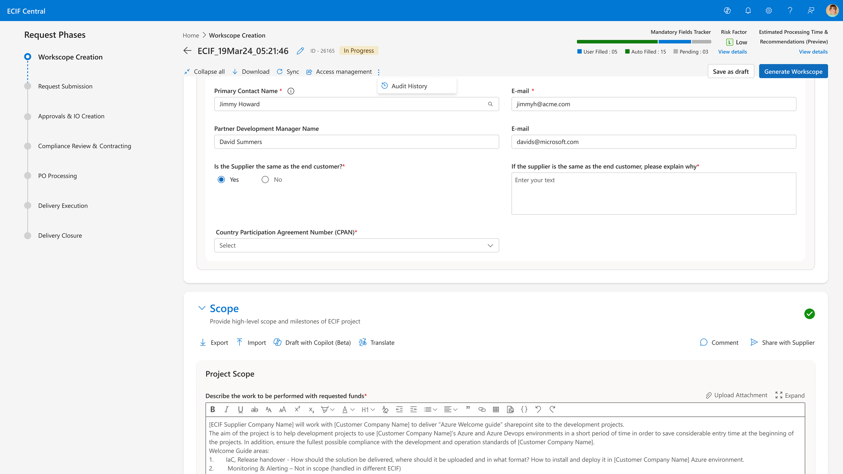Select Yes for supplier same as customer
The height and width of the screenshot is (474, 843).
(x=221, y=180)
